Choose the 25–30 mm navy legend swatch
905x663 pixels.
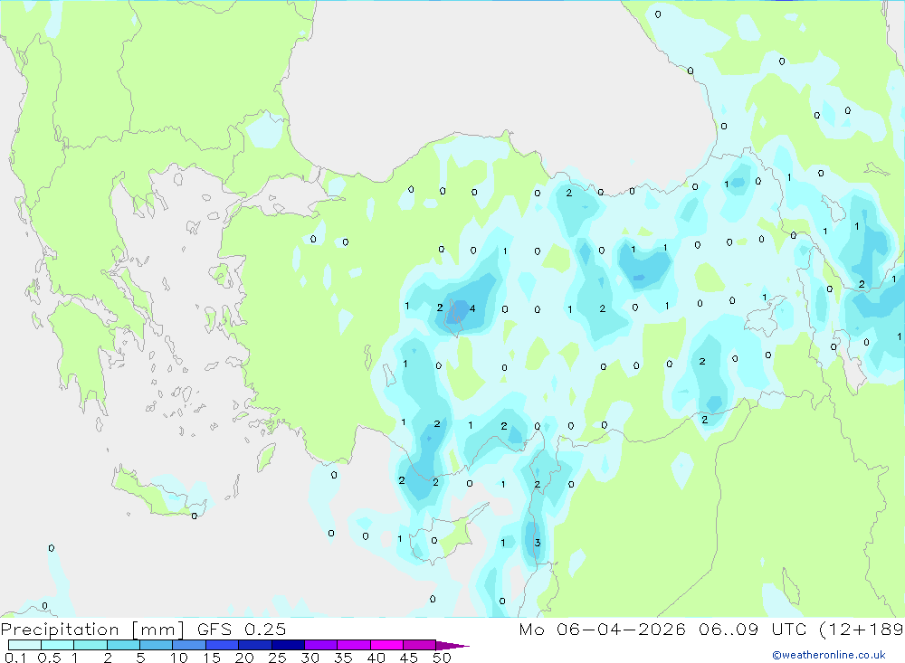tap(288, 645)
